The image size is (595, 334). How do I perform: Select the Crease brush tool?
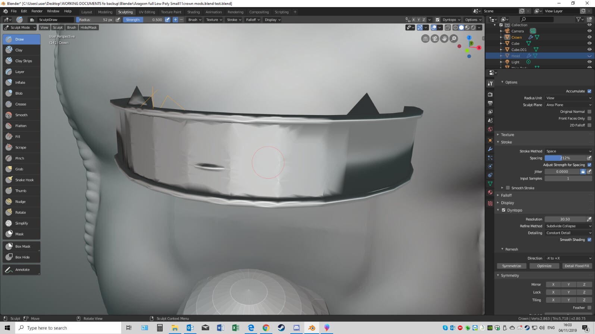click(22, 104)
